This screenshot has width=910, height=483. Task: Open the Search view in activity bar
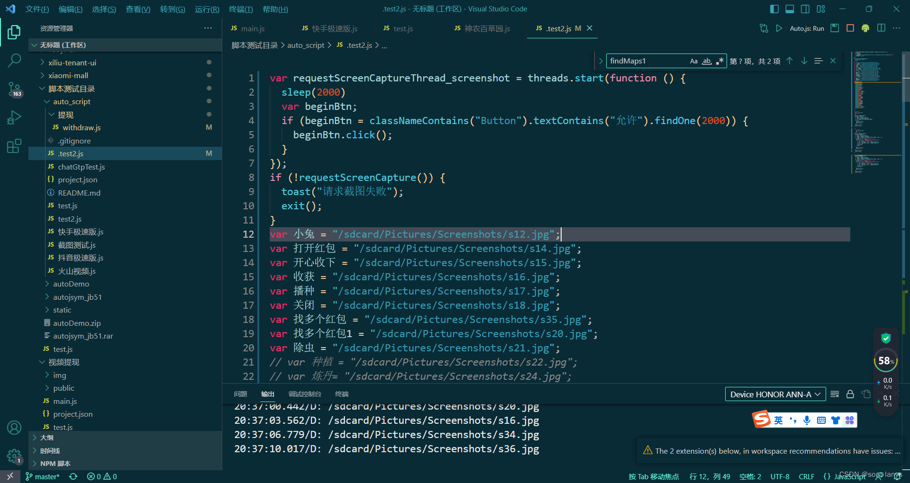click(14, 61)
